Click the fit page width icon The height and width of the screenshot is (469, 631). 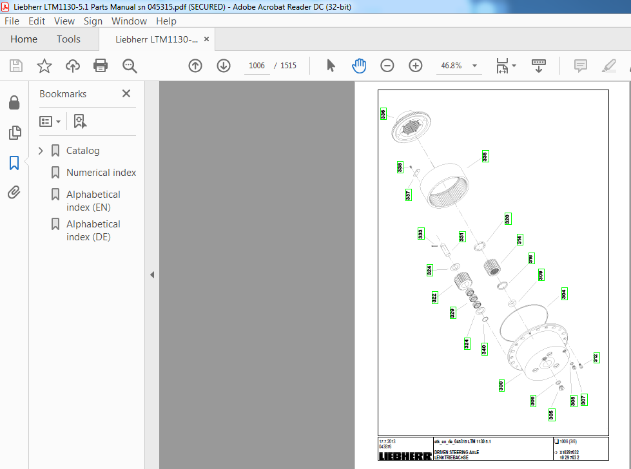[502, 66]
